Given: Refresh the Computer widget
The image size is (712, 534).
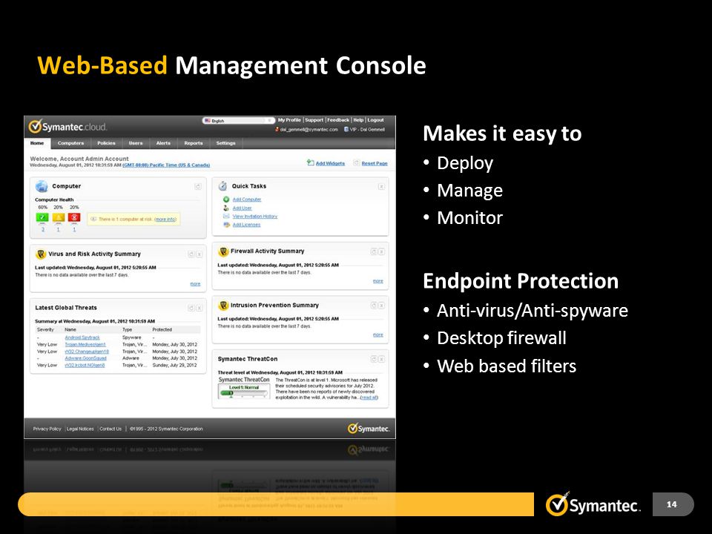Looking at the screenshot, I should click(198, 186).
